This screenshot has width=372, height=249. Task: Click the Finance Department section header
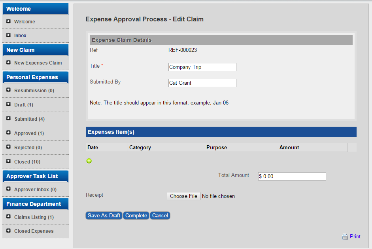point(36,204)
